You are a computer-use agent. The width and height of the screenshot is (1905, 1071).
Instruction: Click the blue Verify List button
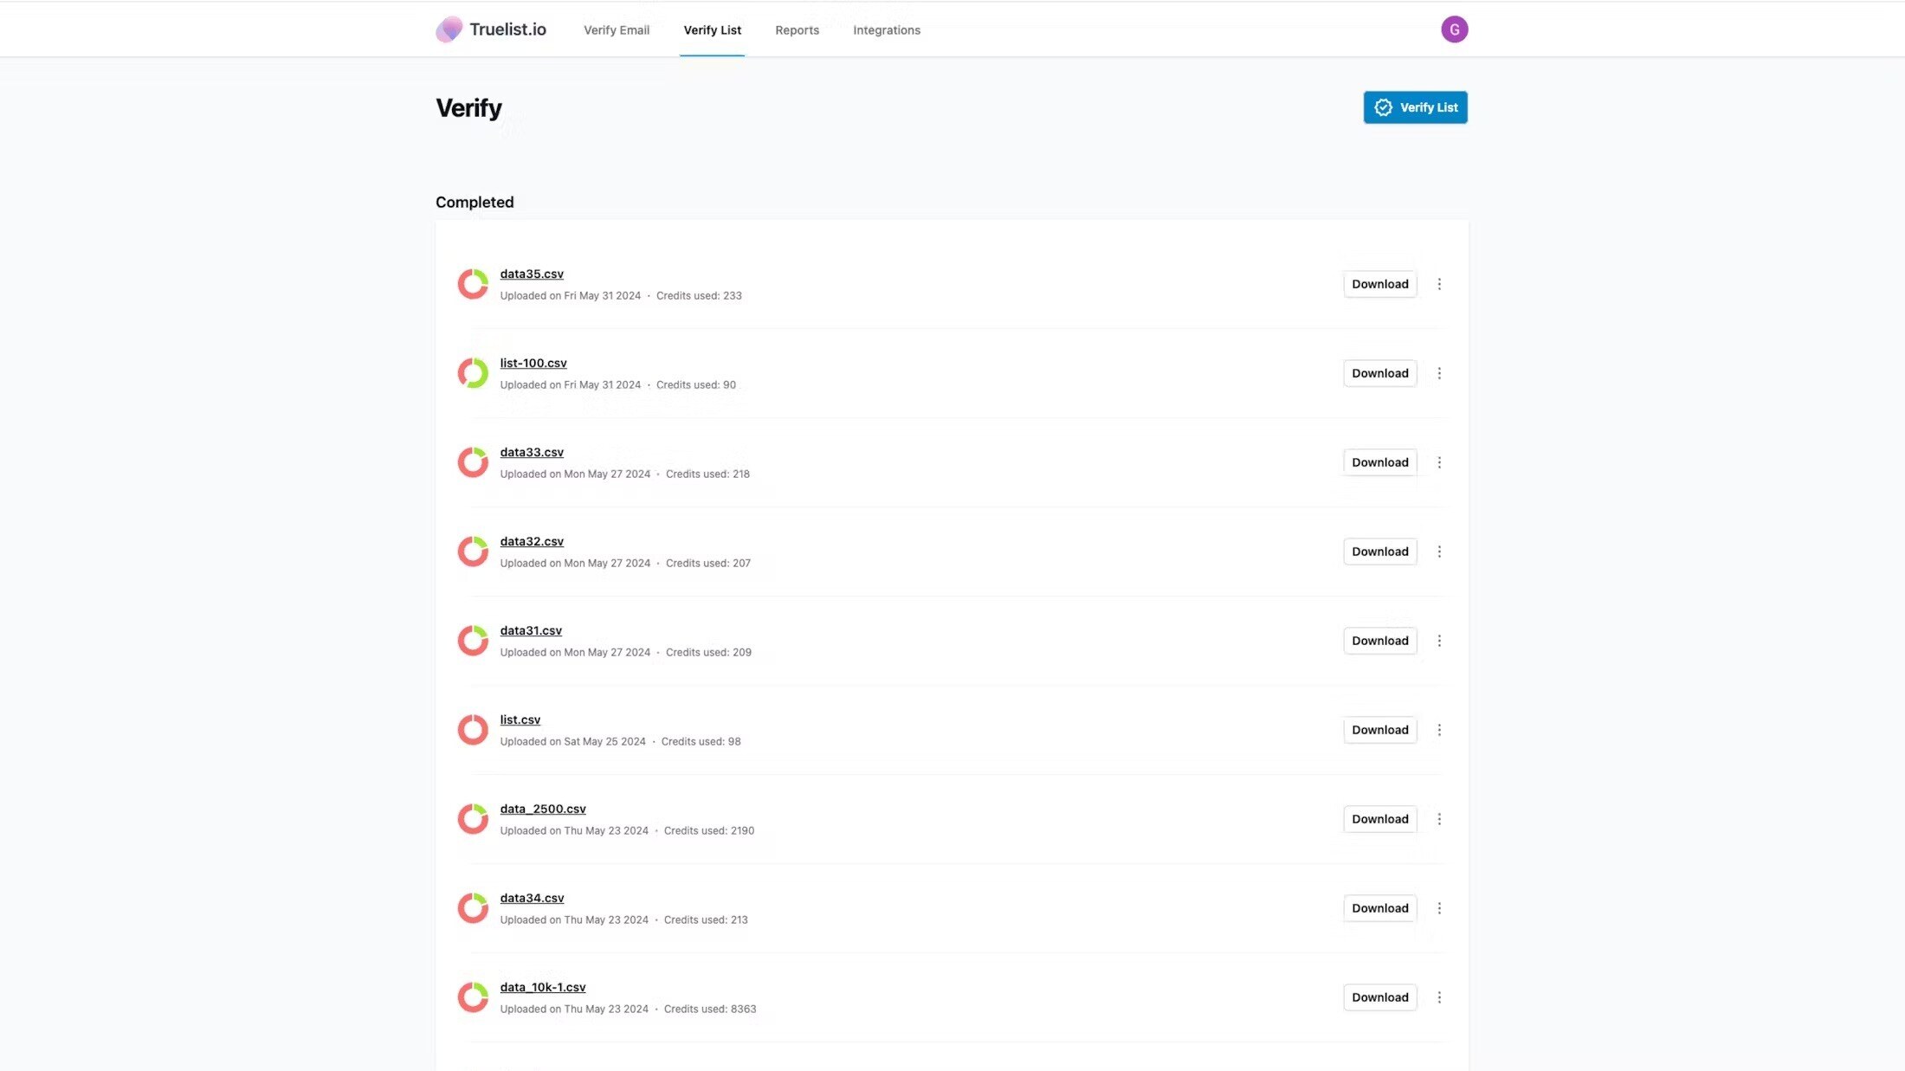point(1415,107)
